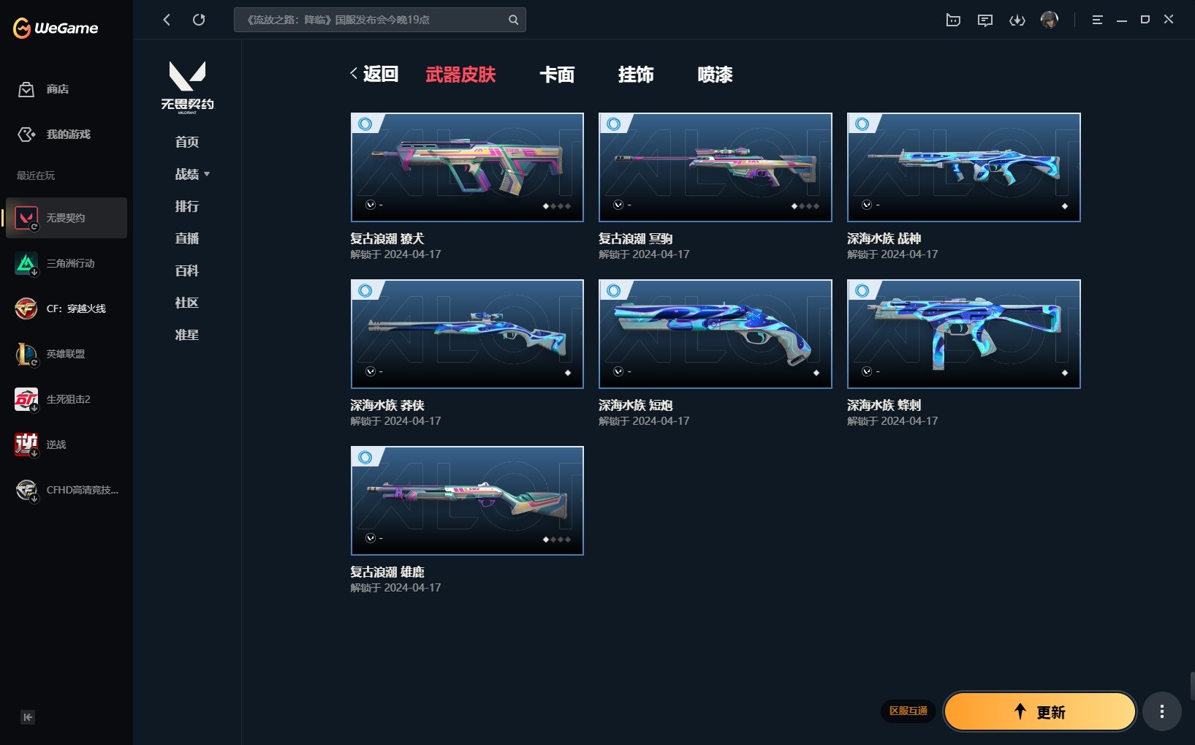Open the live stream TV icon
1195x745 pixels.
coord(953,20)
